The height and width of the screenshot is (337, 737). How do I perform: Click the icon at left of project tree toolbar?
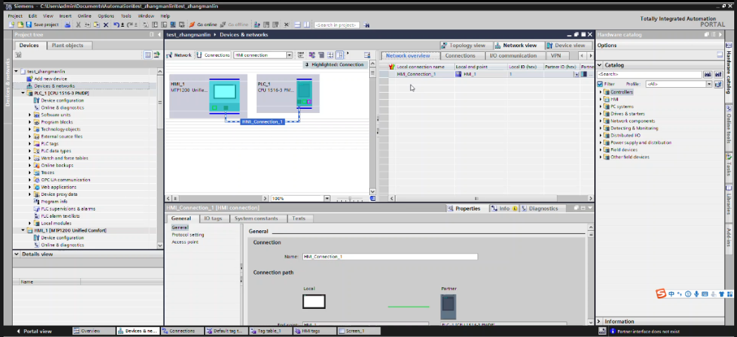[x=18, y=55]
